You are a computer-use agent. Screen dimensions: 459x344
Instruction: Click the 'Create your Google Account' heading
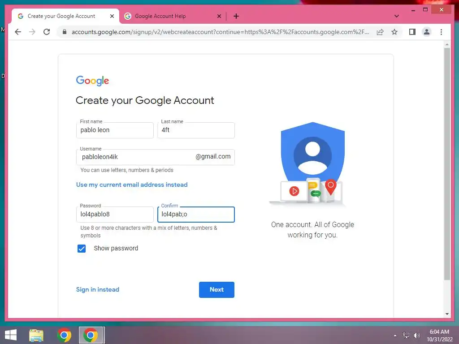[x=145, y=101]
